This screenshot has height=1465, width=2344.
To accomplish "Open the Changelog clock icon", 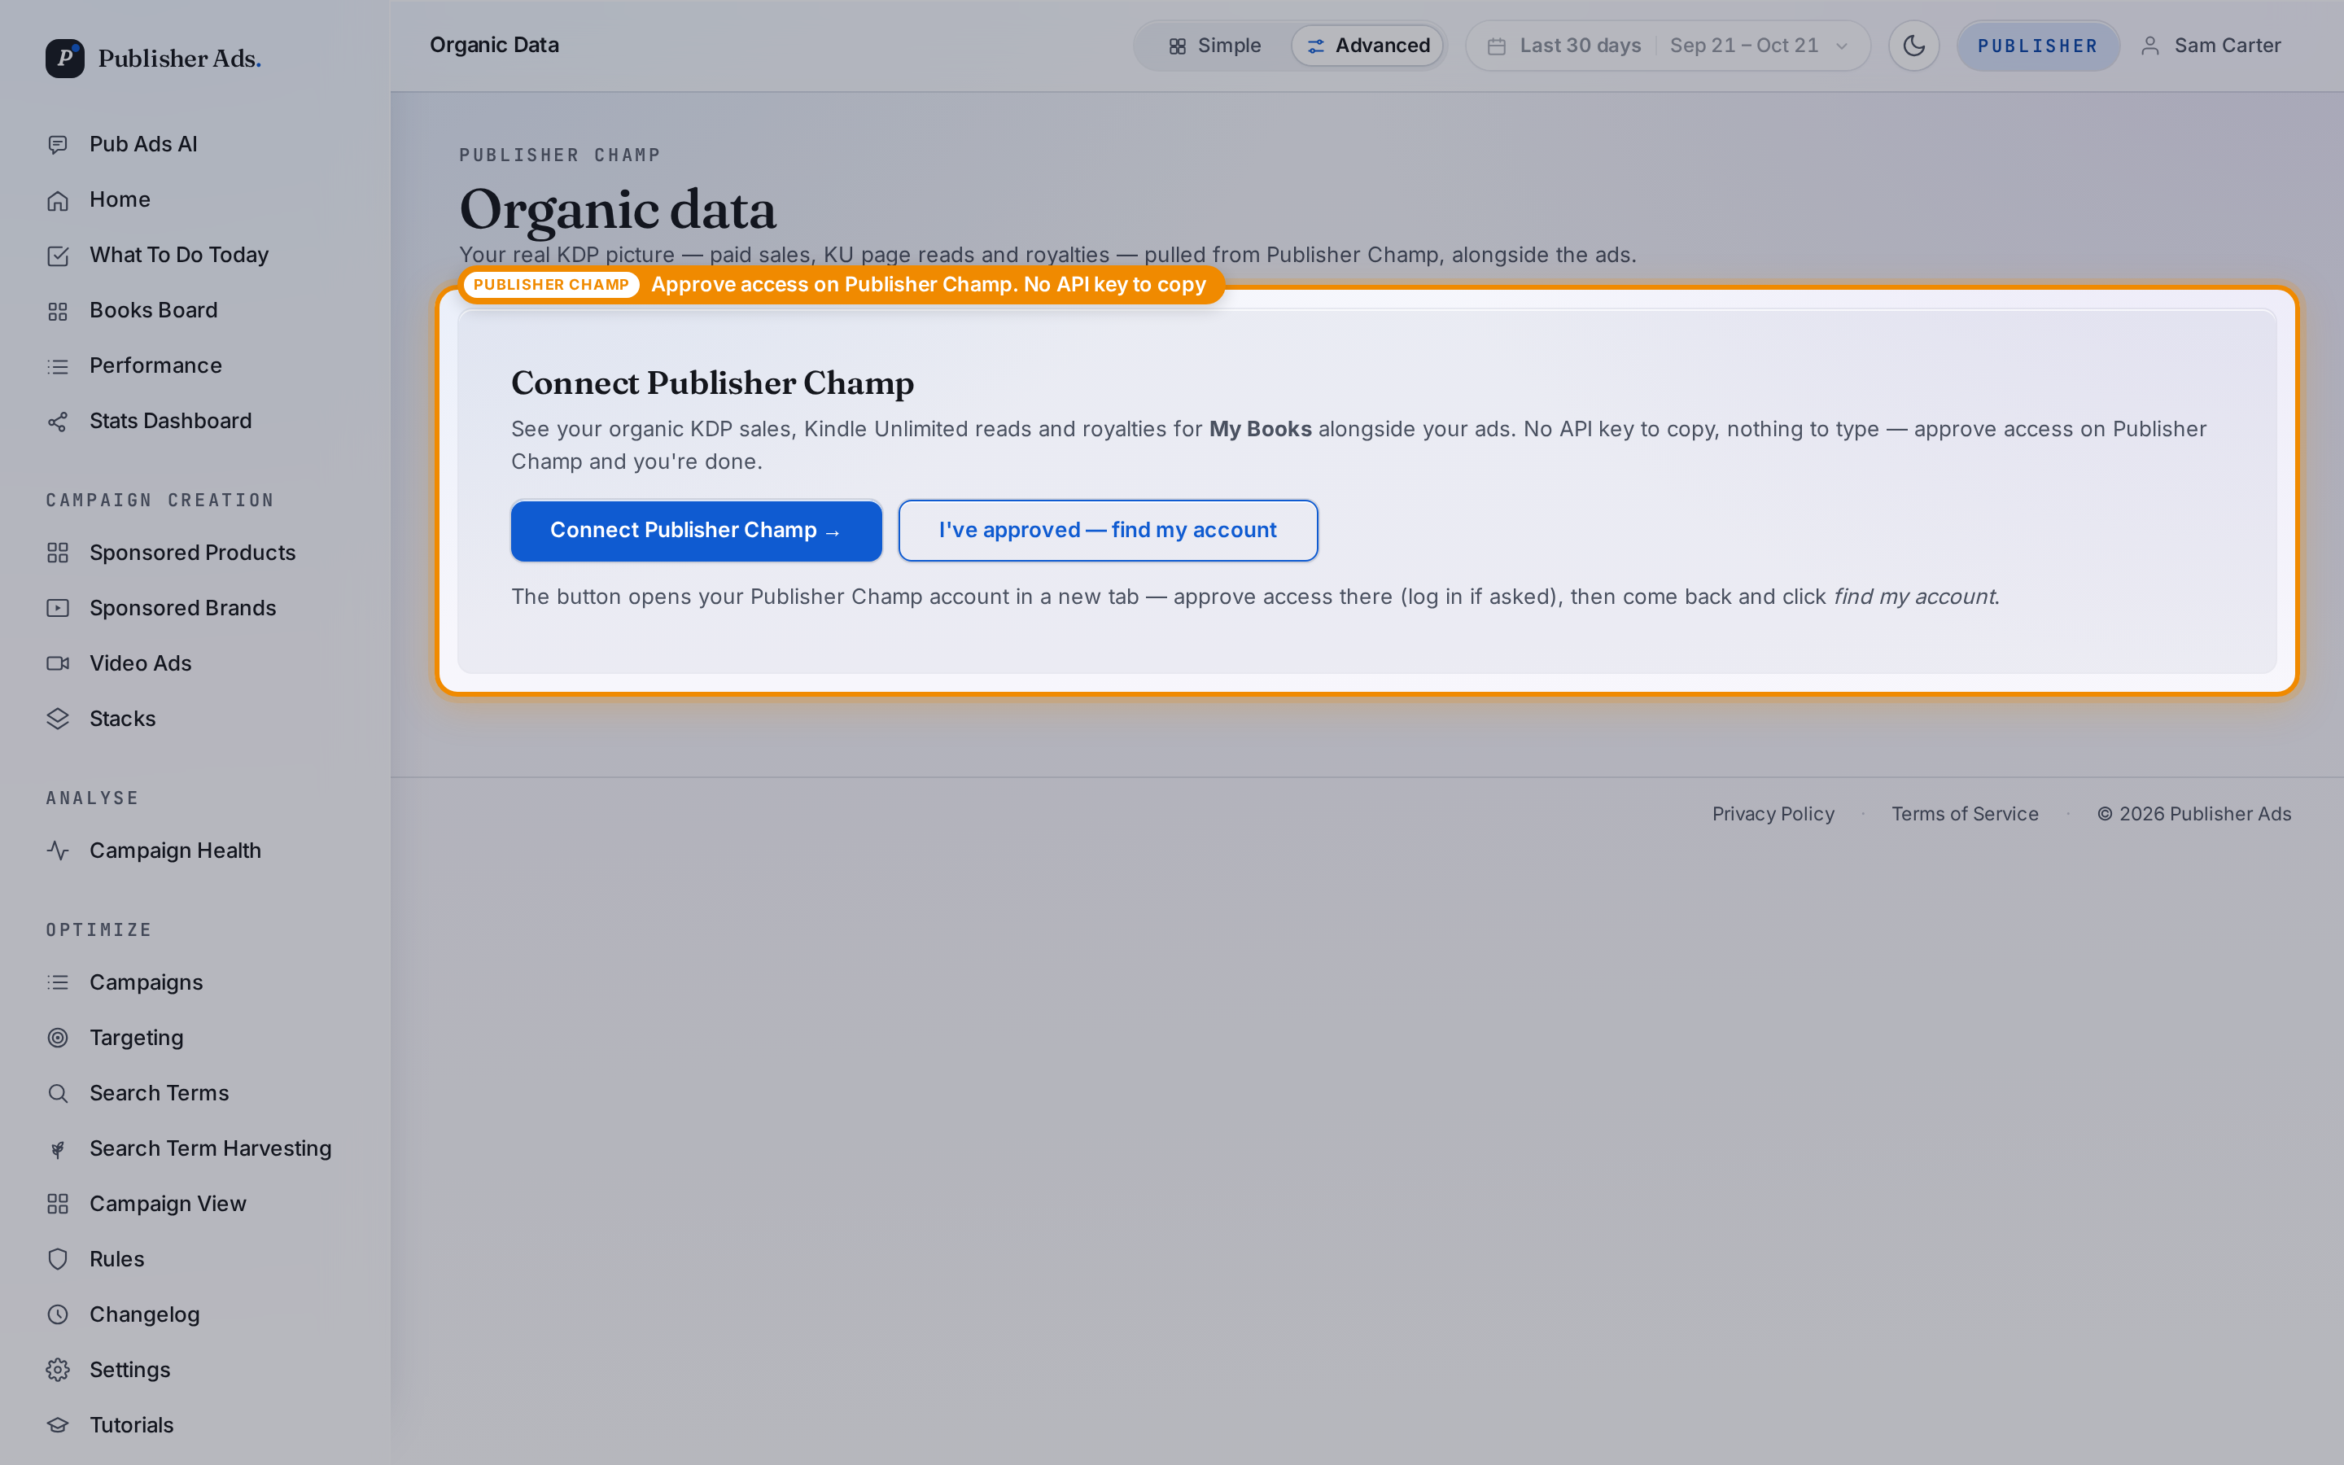I will (x=58, y=1314).
